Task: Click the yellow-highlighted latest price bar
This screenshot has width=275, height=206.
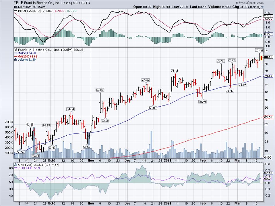Action: tap(261, 58)
